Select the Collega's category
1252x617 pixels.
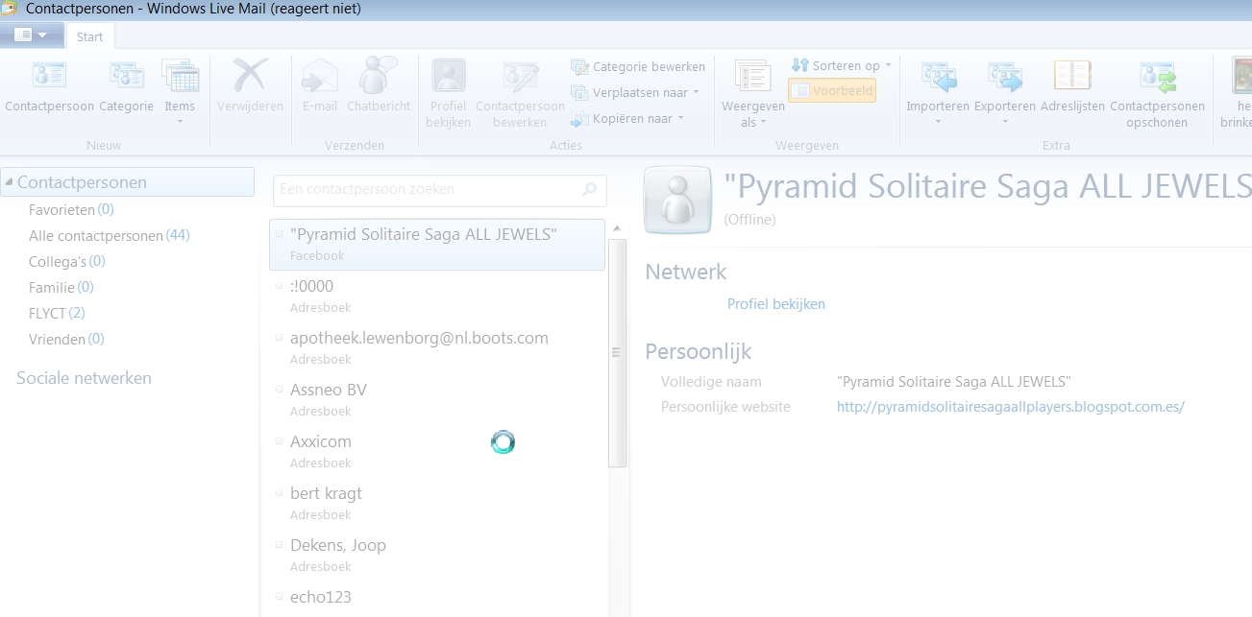[x=67, y=261]
